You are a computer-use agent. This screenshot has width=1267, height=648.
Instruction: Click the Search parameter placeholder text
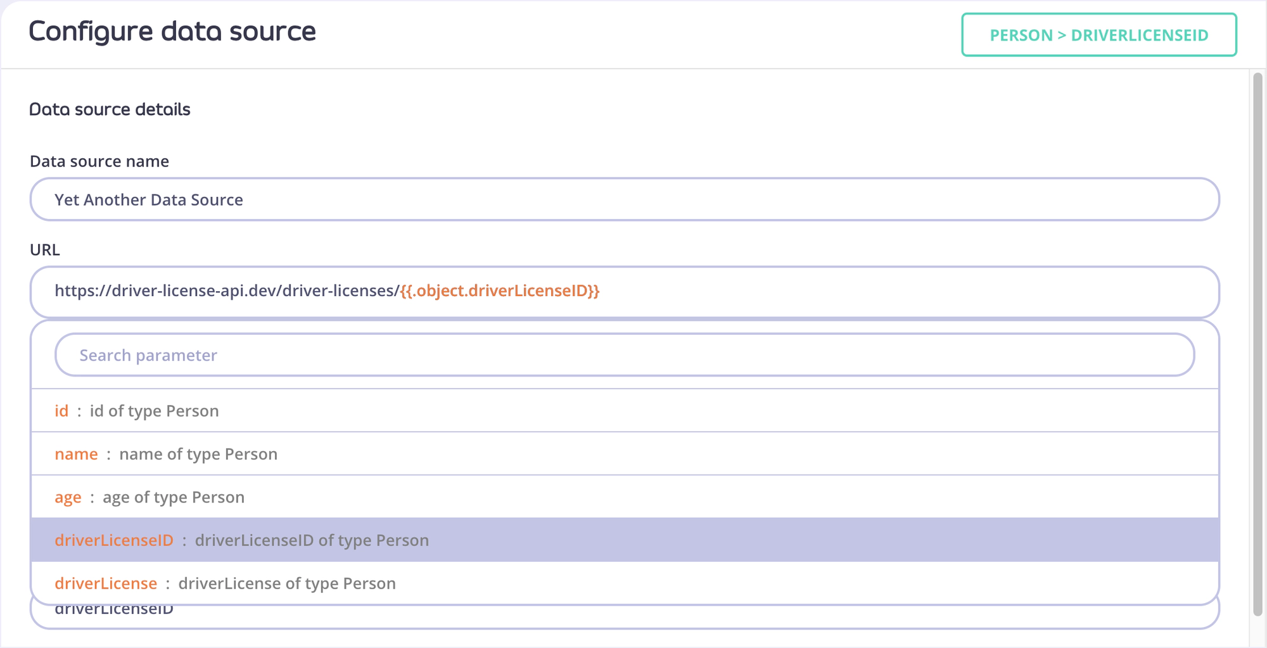[x=148, y=354]
